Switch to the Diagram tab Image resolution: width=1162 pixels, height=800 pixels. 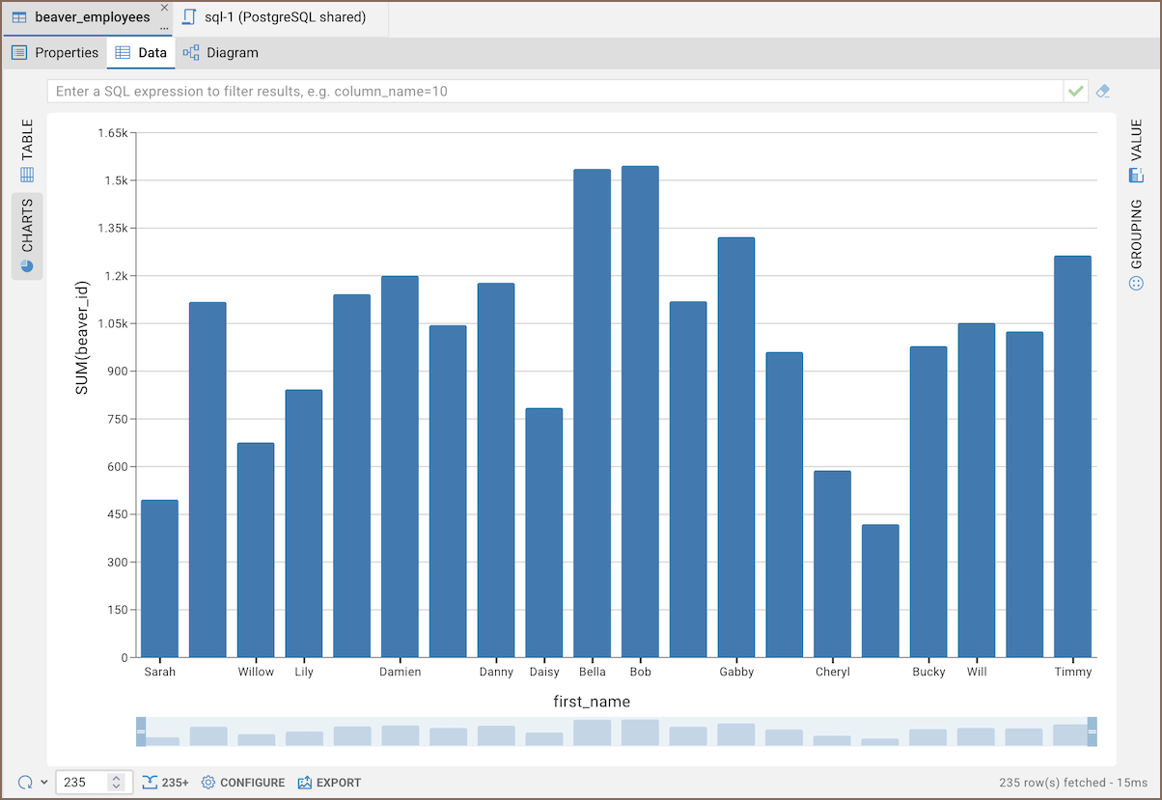point(221,53)
